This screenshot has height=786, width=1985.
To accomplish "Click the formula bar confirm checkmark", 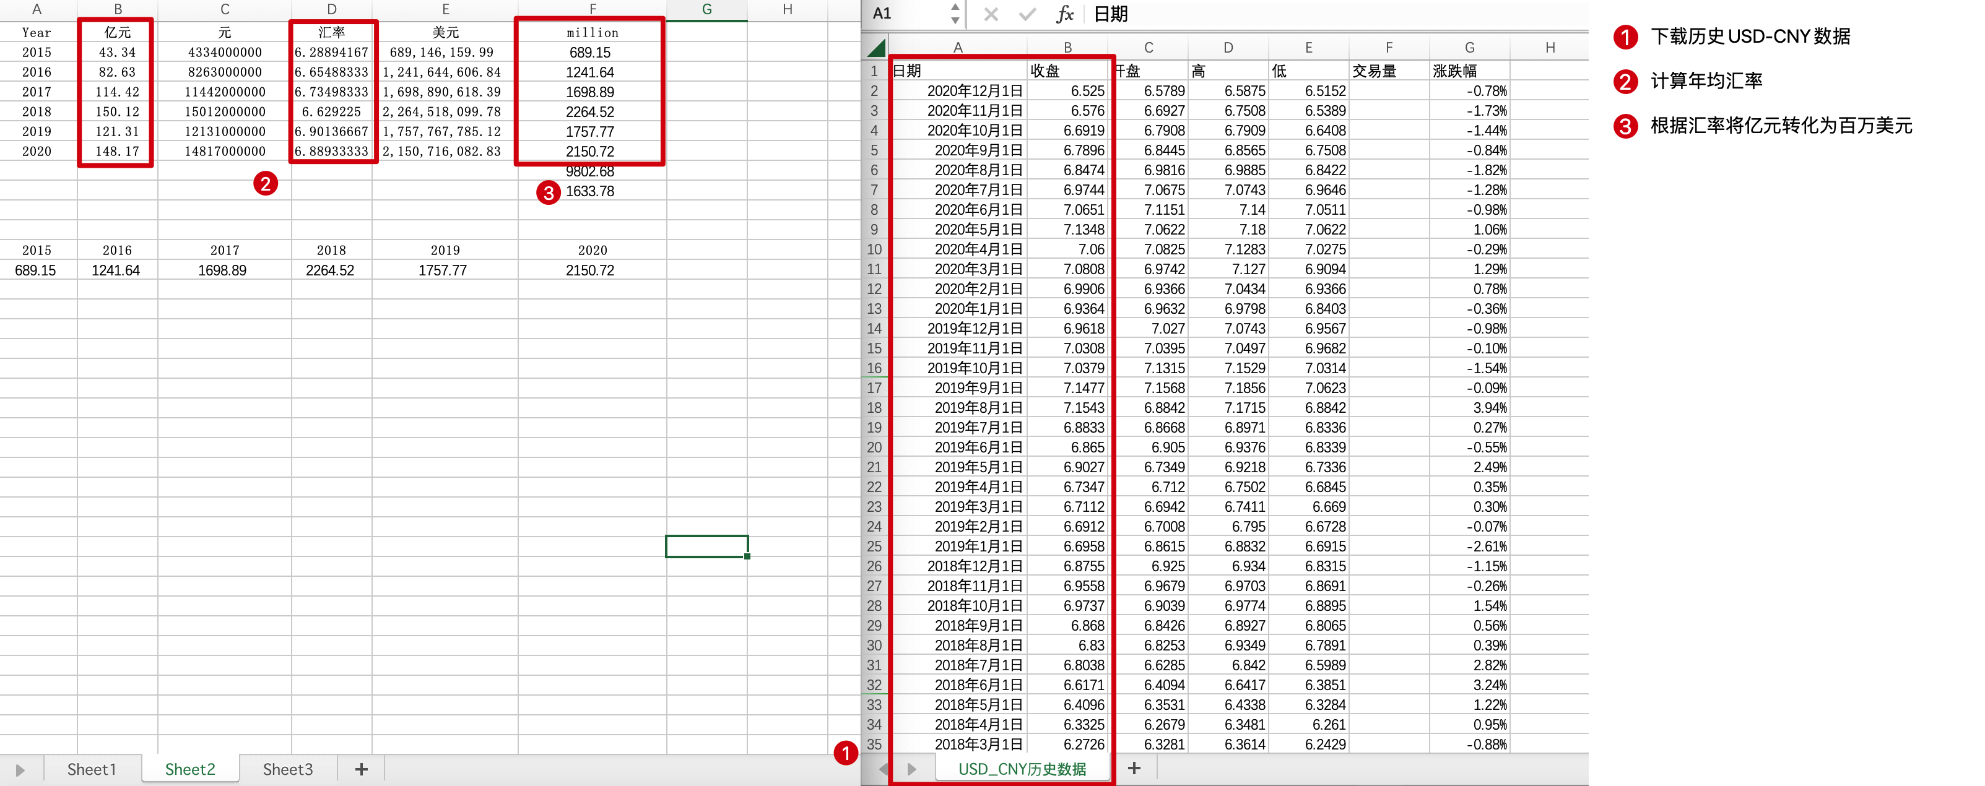I will click(1027, 15).
